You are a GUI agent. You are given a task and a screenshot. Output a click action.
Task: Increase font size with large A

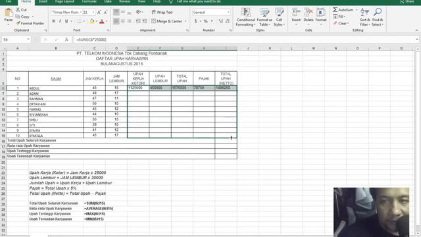coord(99,13)
